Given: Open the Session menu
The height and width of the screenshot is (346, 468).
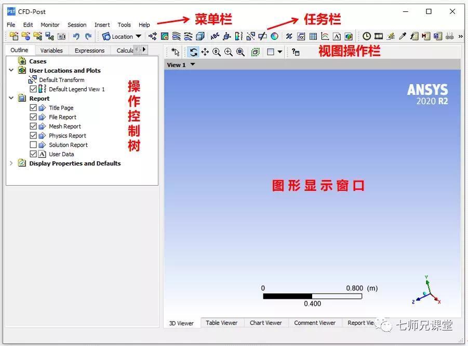Looking at the screenshot, I should pos(77,24).
